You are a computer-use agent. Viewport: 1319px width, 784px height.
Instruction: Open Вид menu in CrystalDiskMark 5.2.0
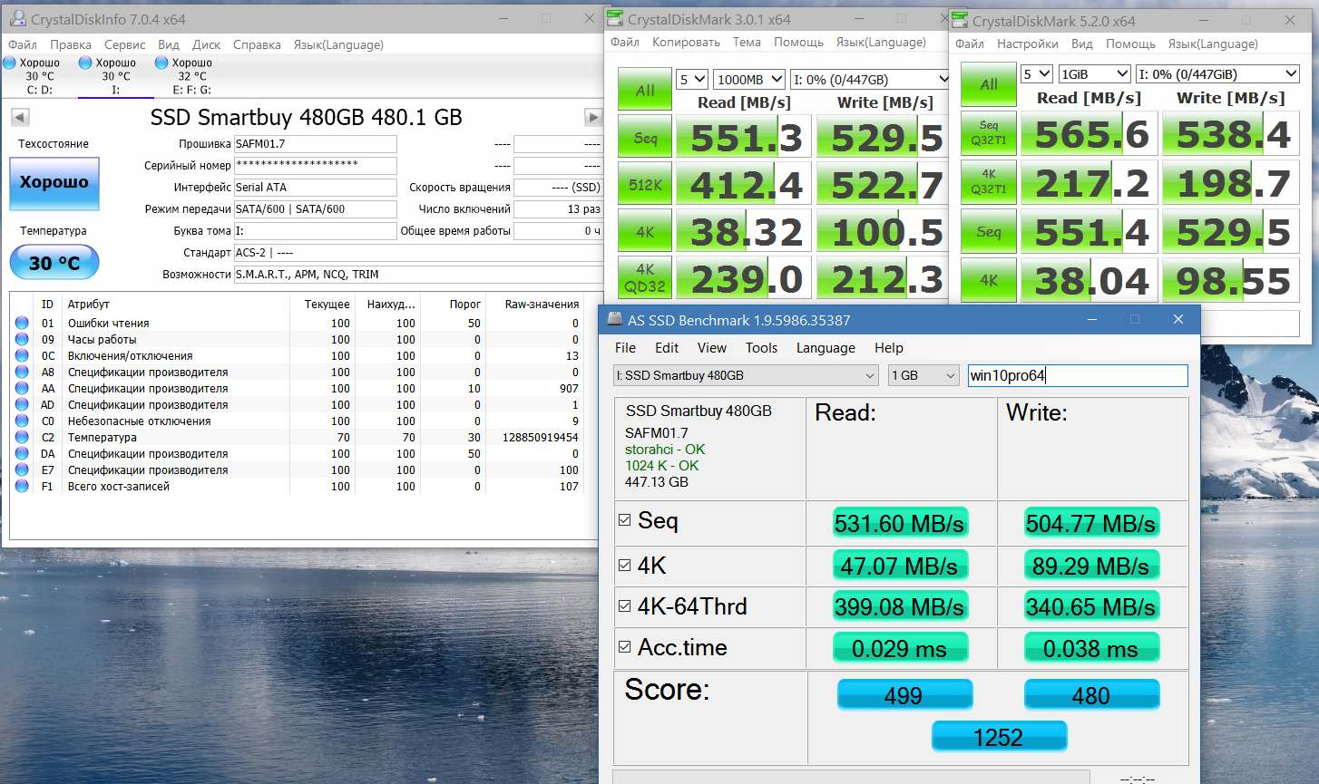tap(1082, 44)
